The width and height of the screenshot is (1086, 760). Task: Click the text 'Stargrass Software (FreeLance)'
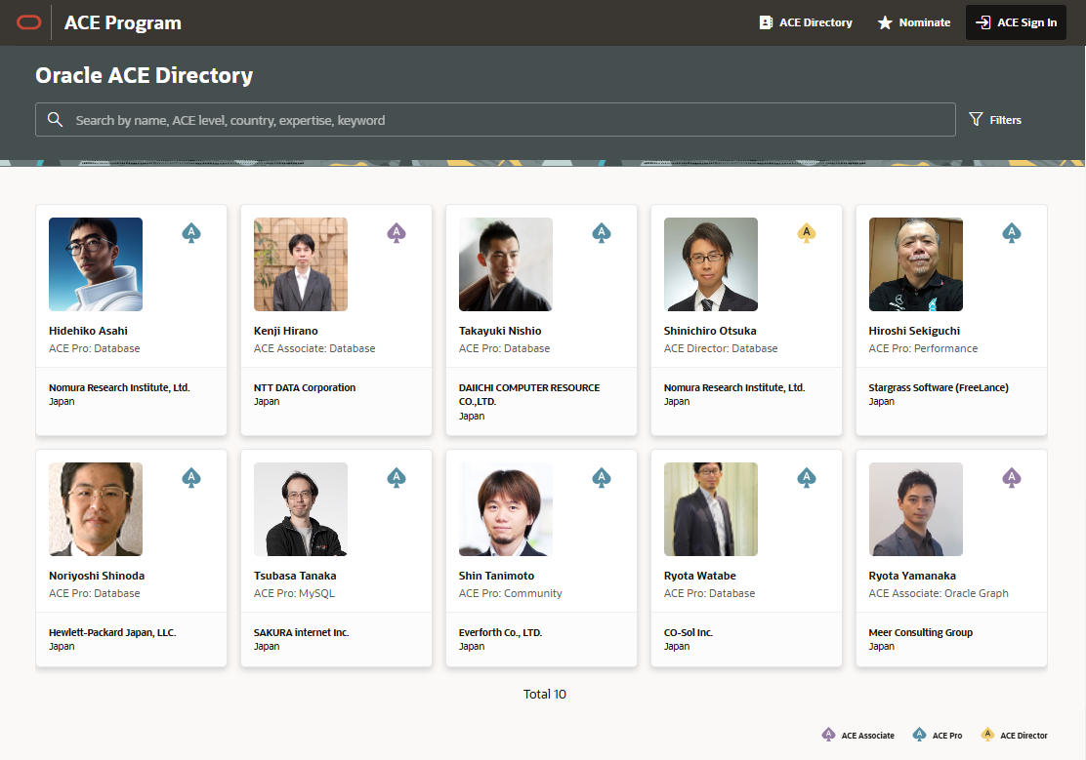(x=939, y=387)
